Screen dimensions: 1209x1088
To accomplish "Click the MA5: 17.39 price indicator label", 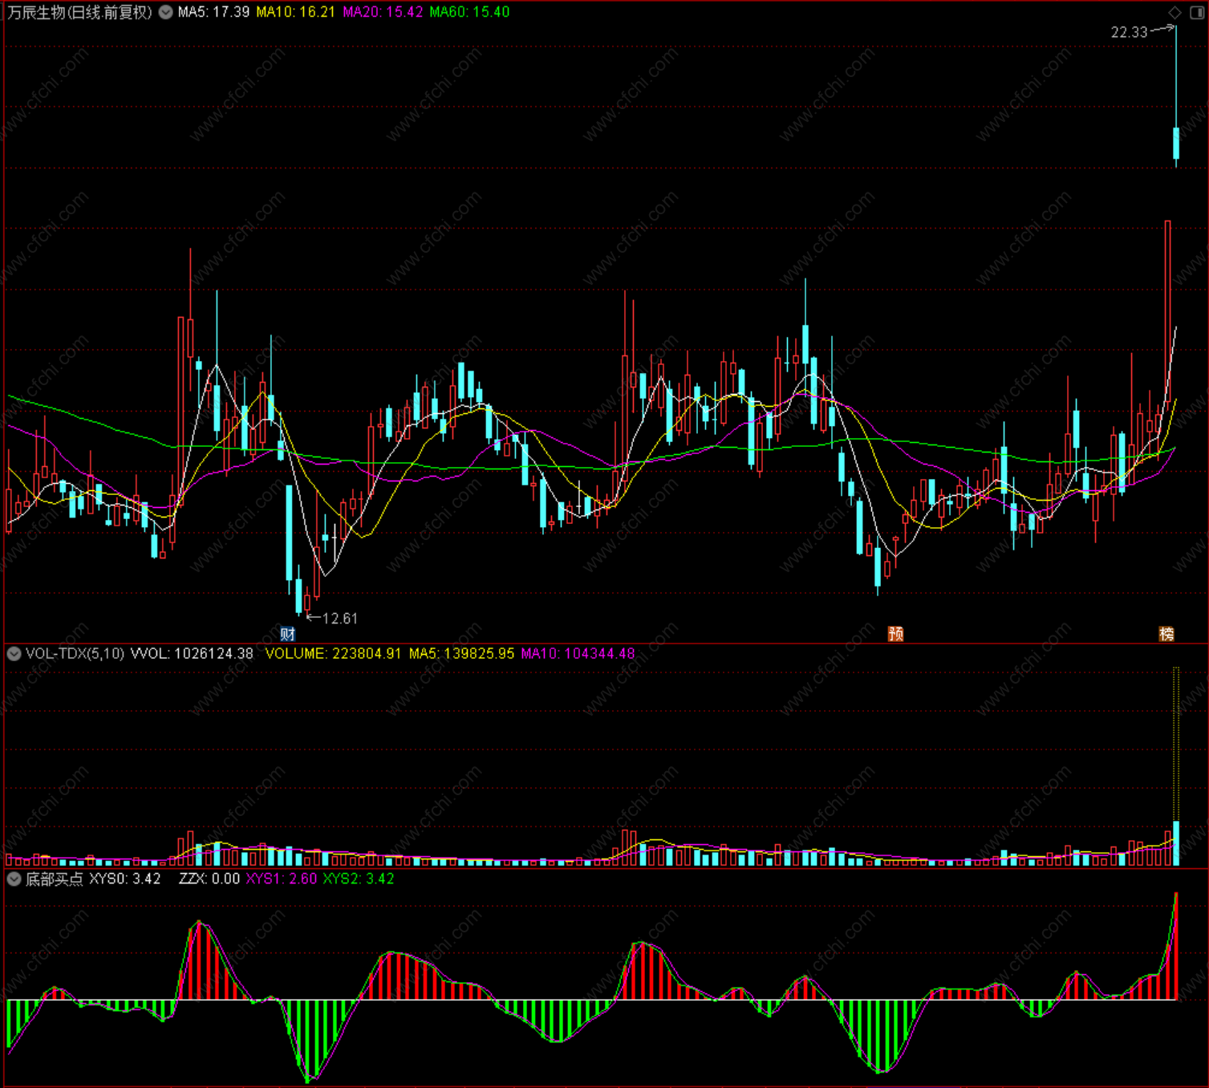I will coord(213,12).
